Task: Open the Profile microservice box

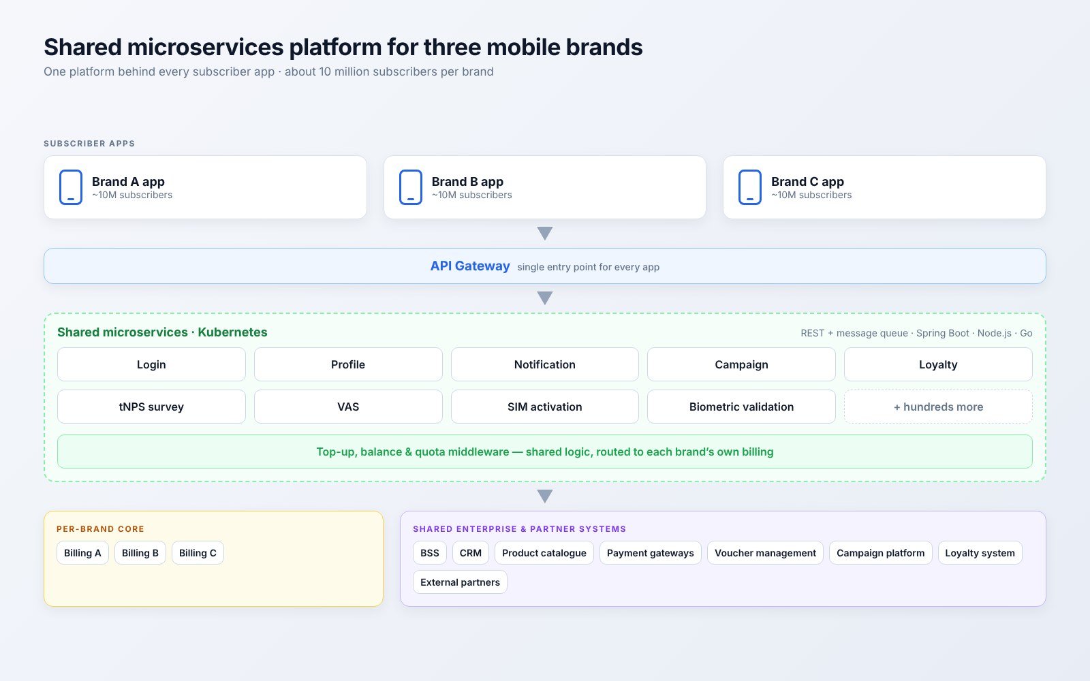Action: tap(348, 364)
